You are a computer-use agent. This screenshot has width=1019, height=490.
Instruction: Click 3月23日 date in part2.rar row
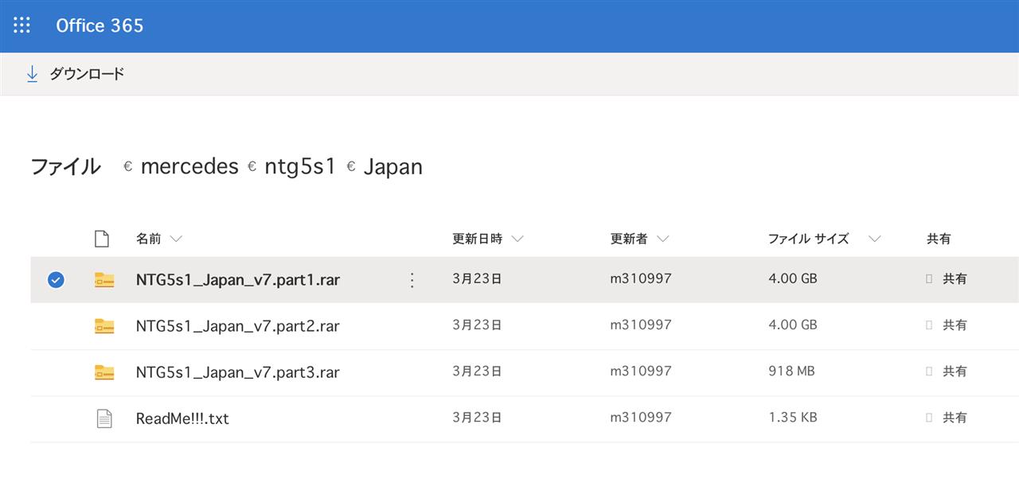click(x=477, y=325)
